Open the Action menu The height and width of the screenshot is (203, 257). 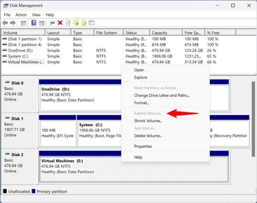pyautogui.click(x=21, y=15)
